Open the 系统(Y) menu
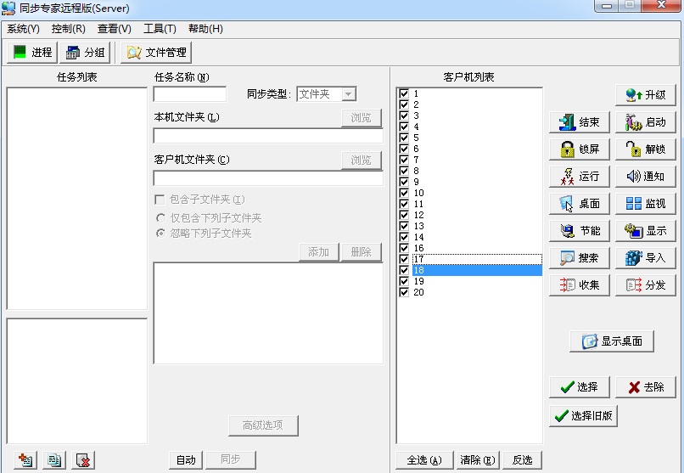The image size is (684, 473). pyautogui.click(x=23, y=29)
